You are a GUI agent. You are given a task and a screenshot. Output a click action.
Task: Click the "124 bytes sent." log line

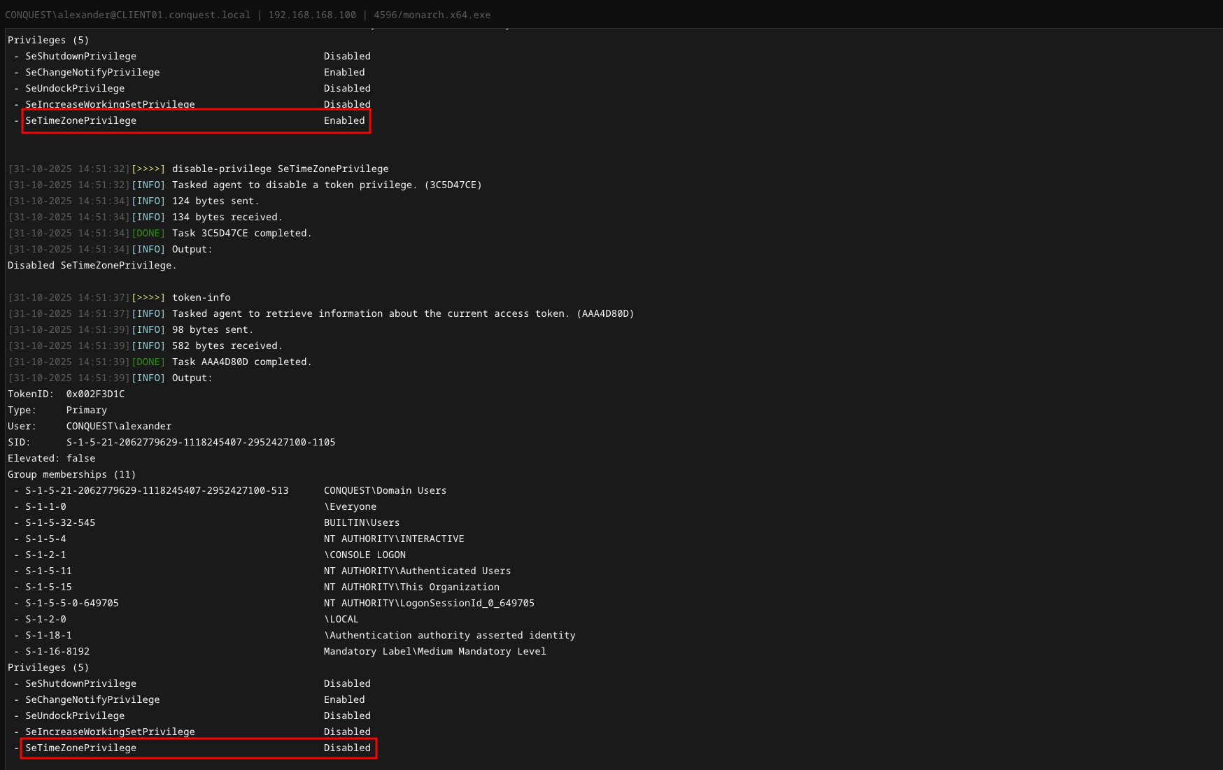215,201
